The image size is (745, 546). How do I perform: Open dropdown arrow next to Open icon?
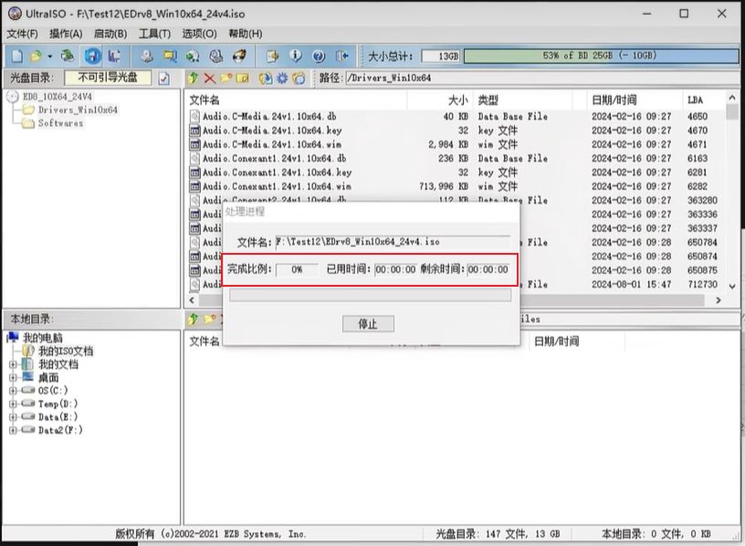click(49, 57)
